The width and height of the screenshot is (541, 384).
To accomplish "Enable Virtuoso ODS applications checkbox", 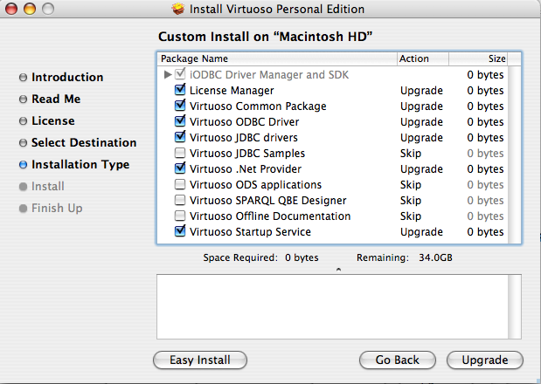I will [x=180, y=185].
